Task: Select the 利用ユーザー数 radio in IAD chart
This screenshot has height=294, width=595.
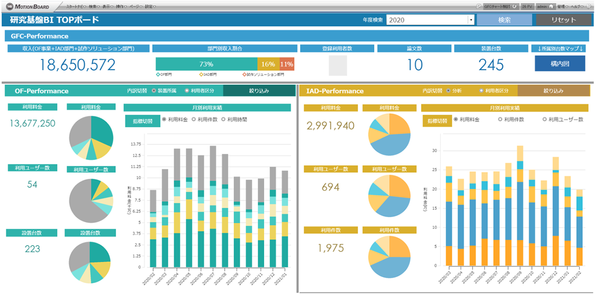Action: [x=545, y=119]
